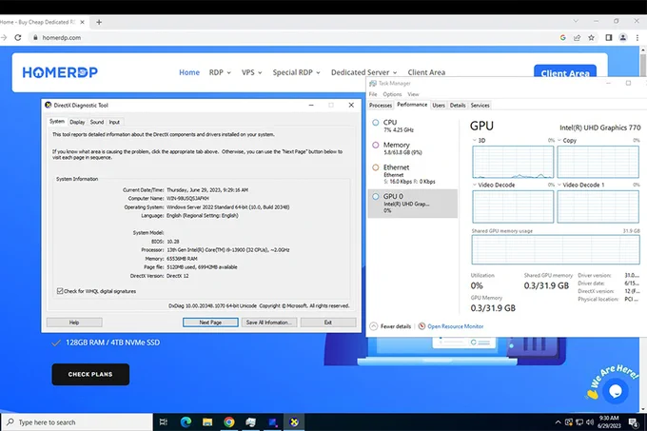Select Ethernet in Task Manager sidebar

(x=413, y=174)
